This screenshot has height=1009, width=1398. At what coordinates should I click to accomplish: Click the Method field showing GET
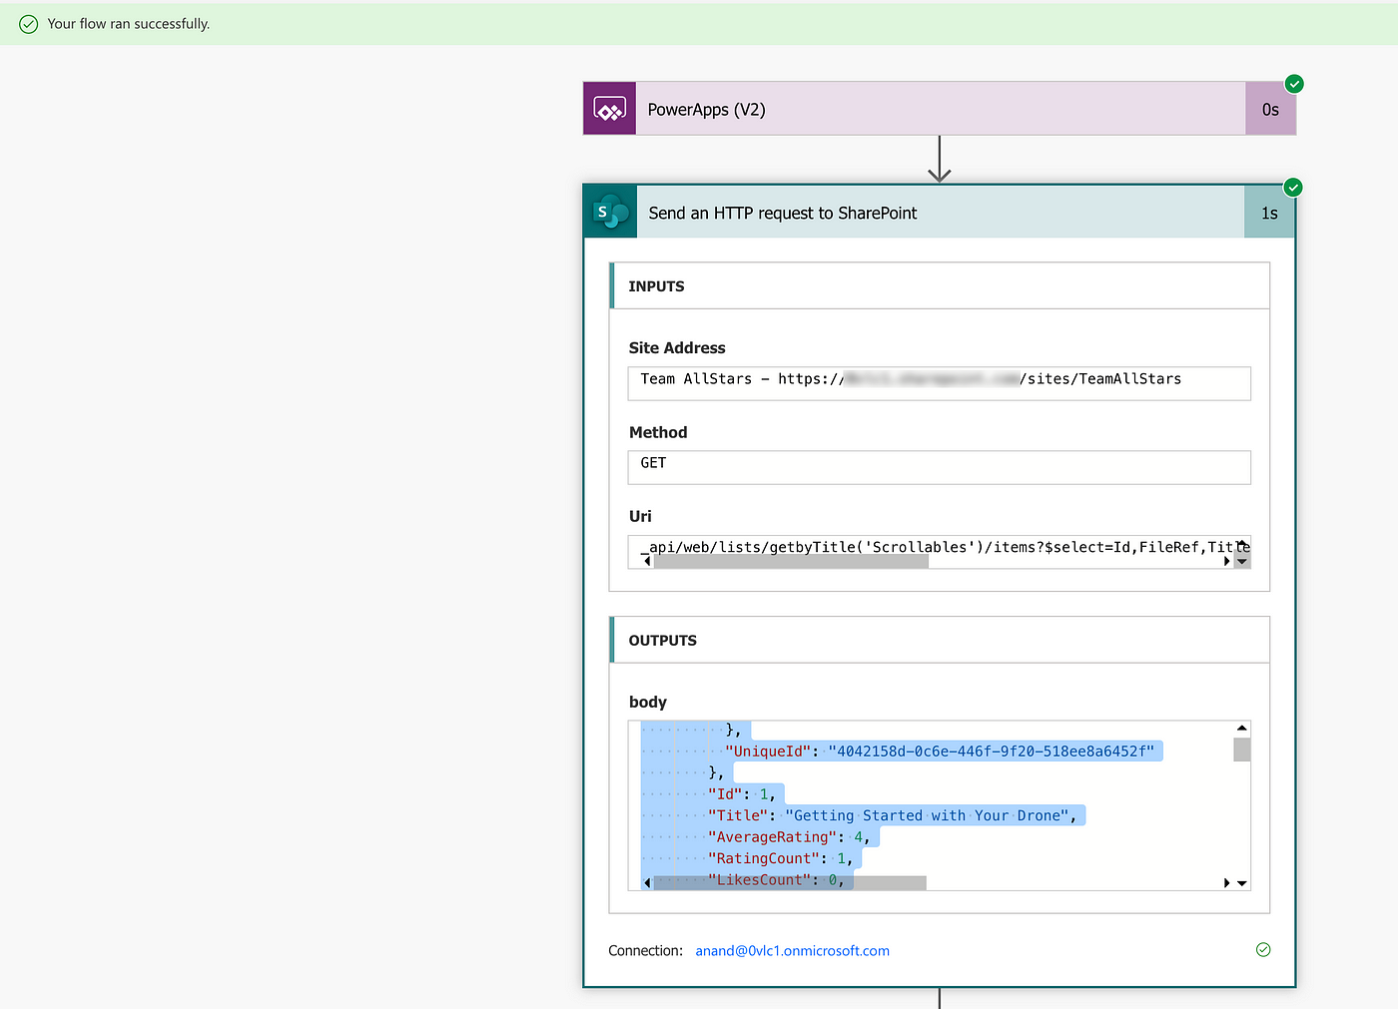[939, 467]
